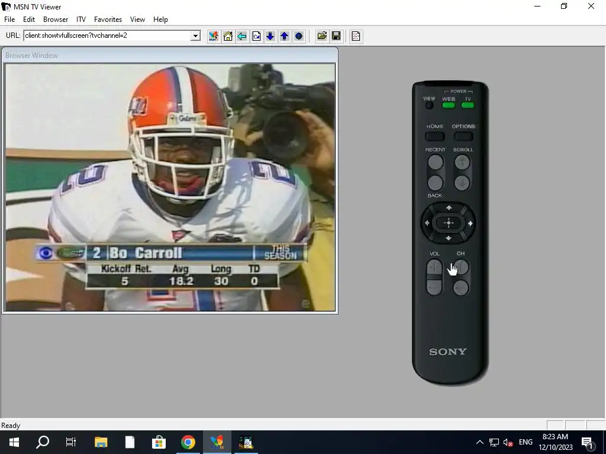
Task: Click the muted speaker tray icon
Action: (x=508, y=442)
